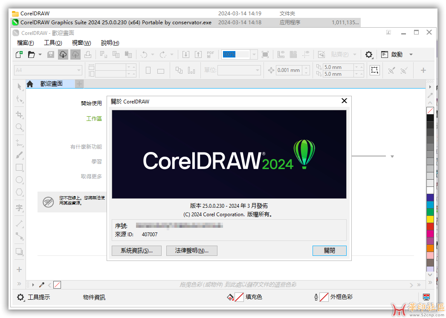Click the Home icon on welcome tab
Screen dimensions: 446x318
click(x=30, y=84)
